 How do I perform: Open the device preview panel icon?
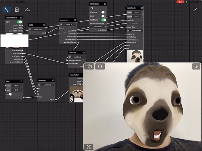[x=17, y=10]
